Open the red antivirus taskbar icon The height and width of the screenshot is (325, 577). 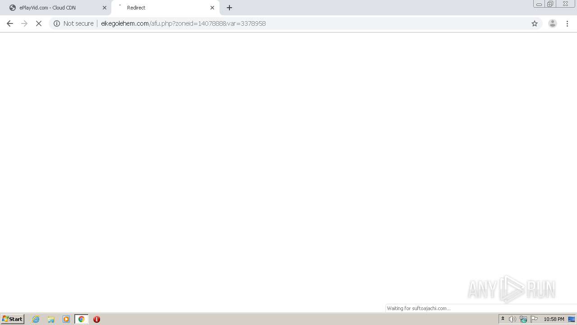(x=96, y=319)
